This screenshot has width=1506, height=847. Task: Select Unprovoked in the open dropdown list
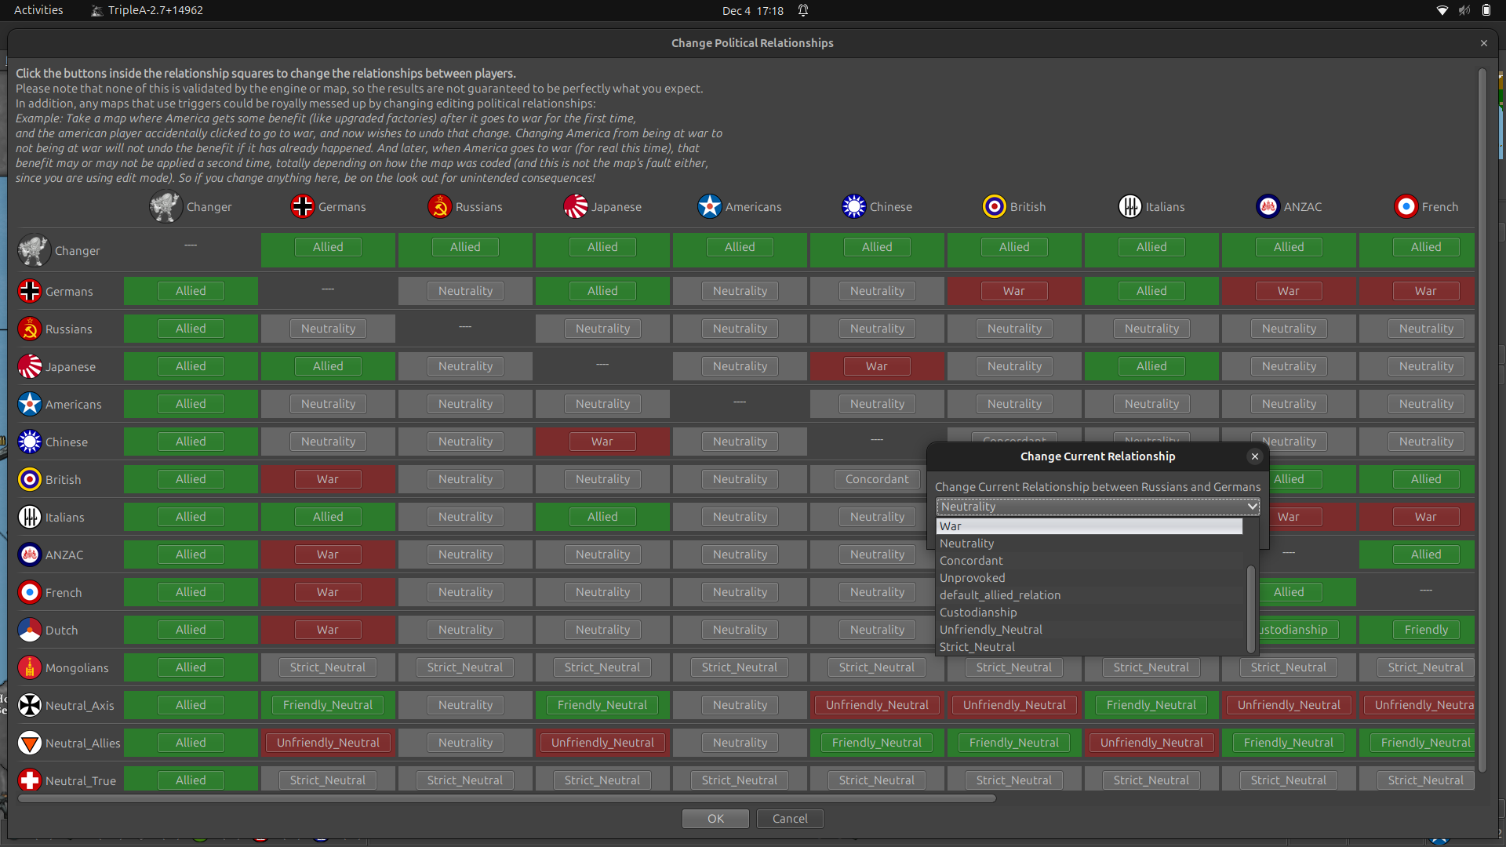(x=972, y=578)
